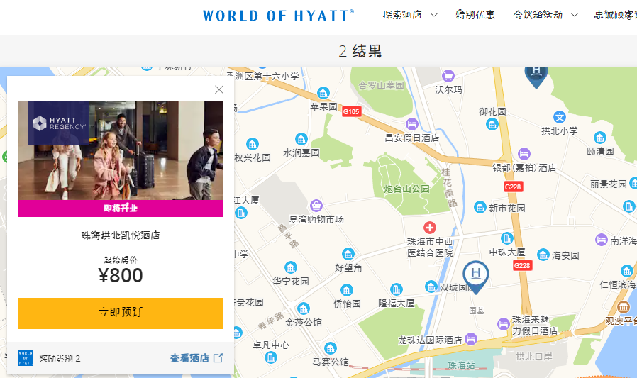Click the 观澳平台 landmark icon

click(x=623, y=306)
